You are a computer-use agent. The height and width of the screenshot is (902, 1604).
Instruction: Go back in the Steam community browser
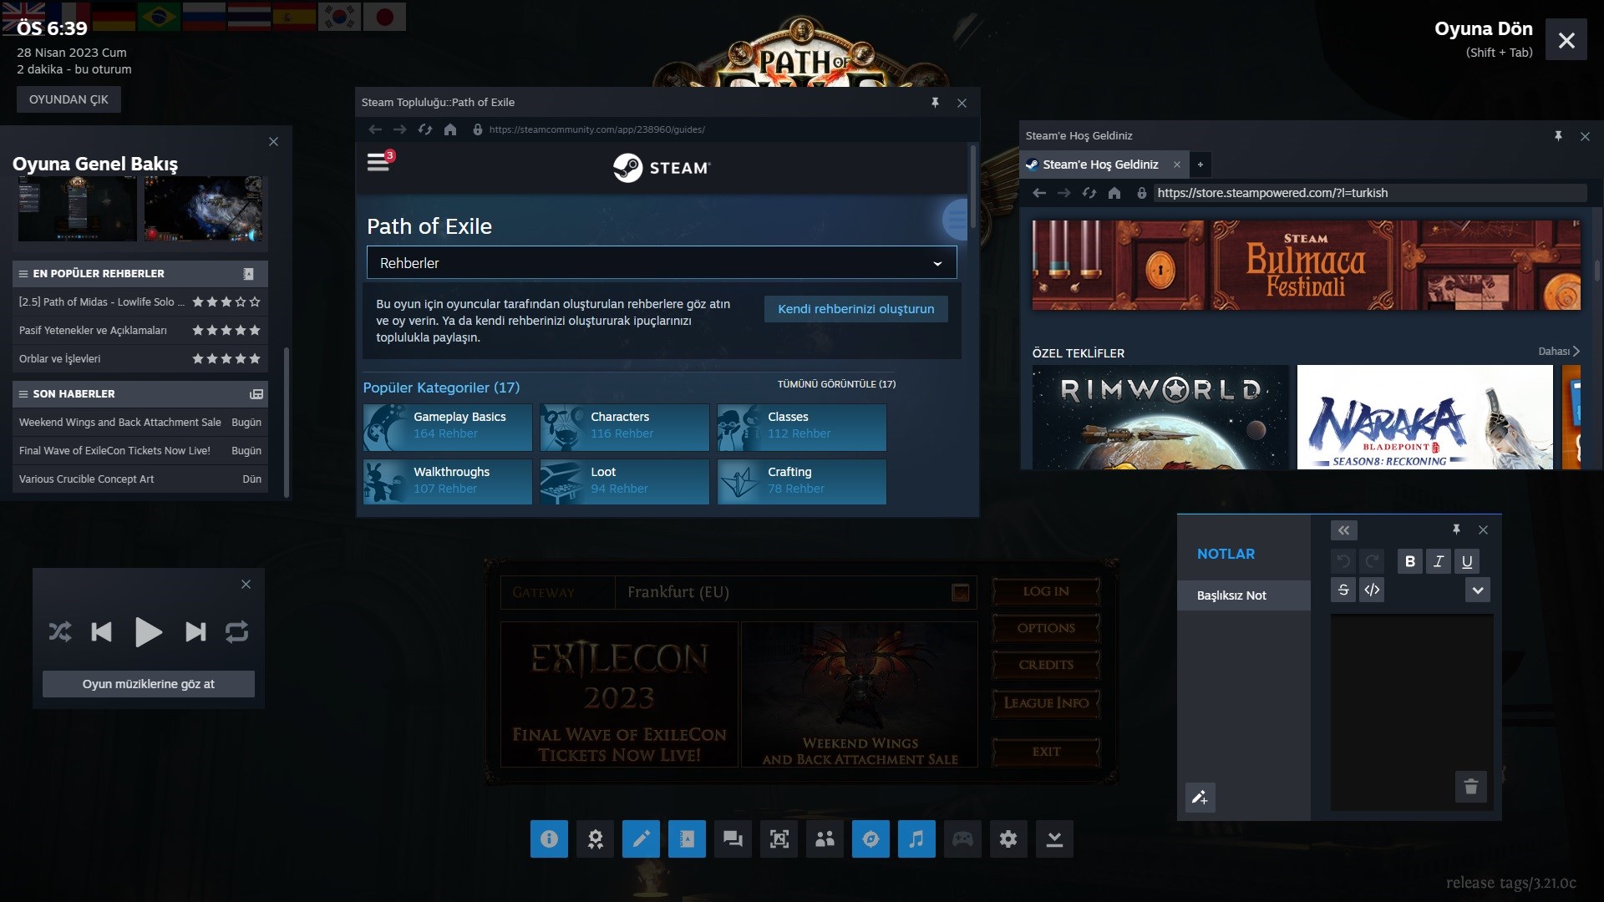[375, 129]
